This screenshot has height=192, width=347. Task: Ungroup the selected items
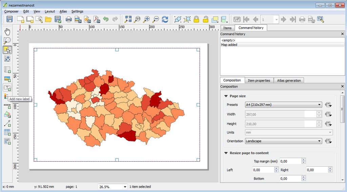pyautogui.click(x=187, y=19)
